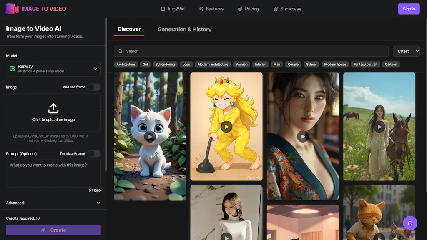Image resolution: width=427 pixels, height=240 pixels.
Task: Select the 3d rendering tag
Action: click(165, 65)
